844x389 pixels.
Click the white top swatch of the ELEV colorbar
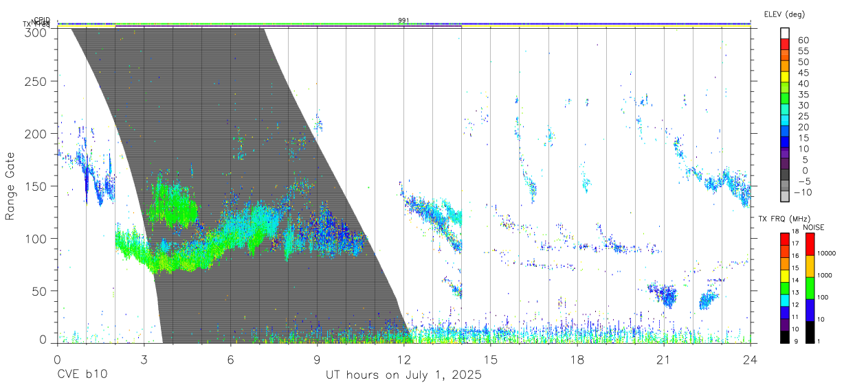click(785, 33)
